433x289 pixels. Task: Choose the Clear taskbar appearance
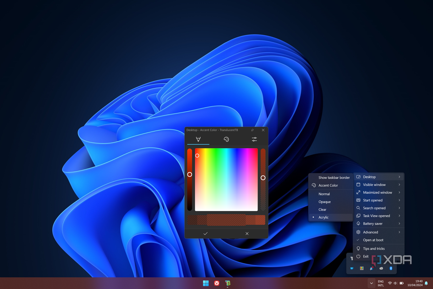click(331, 210)
